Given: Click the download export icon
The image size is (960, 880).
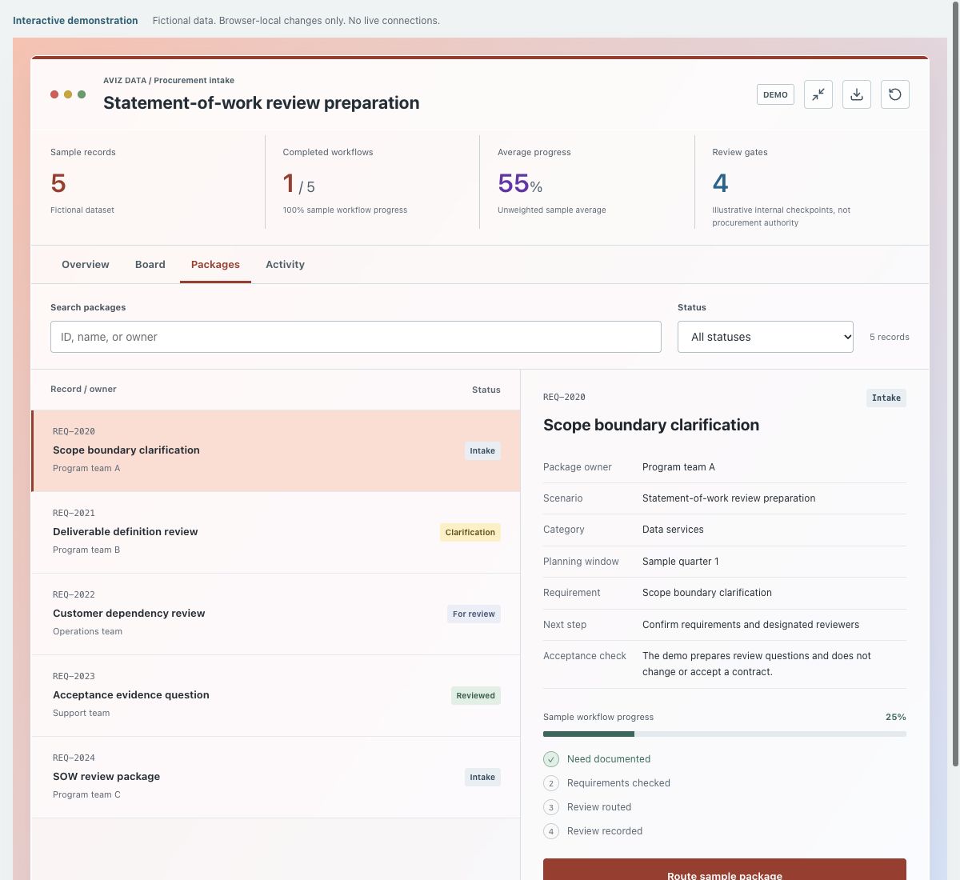Looking at the screenshot, I should [857, 94].
